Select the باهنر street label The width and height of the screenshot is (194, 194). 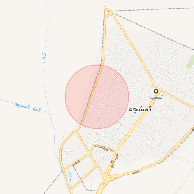[x=76, y=163]
